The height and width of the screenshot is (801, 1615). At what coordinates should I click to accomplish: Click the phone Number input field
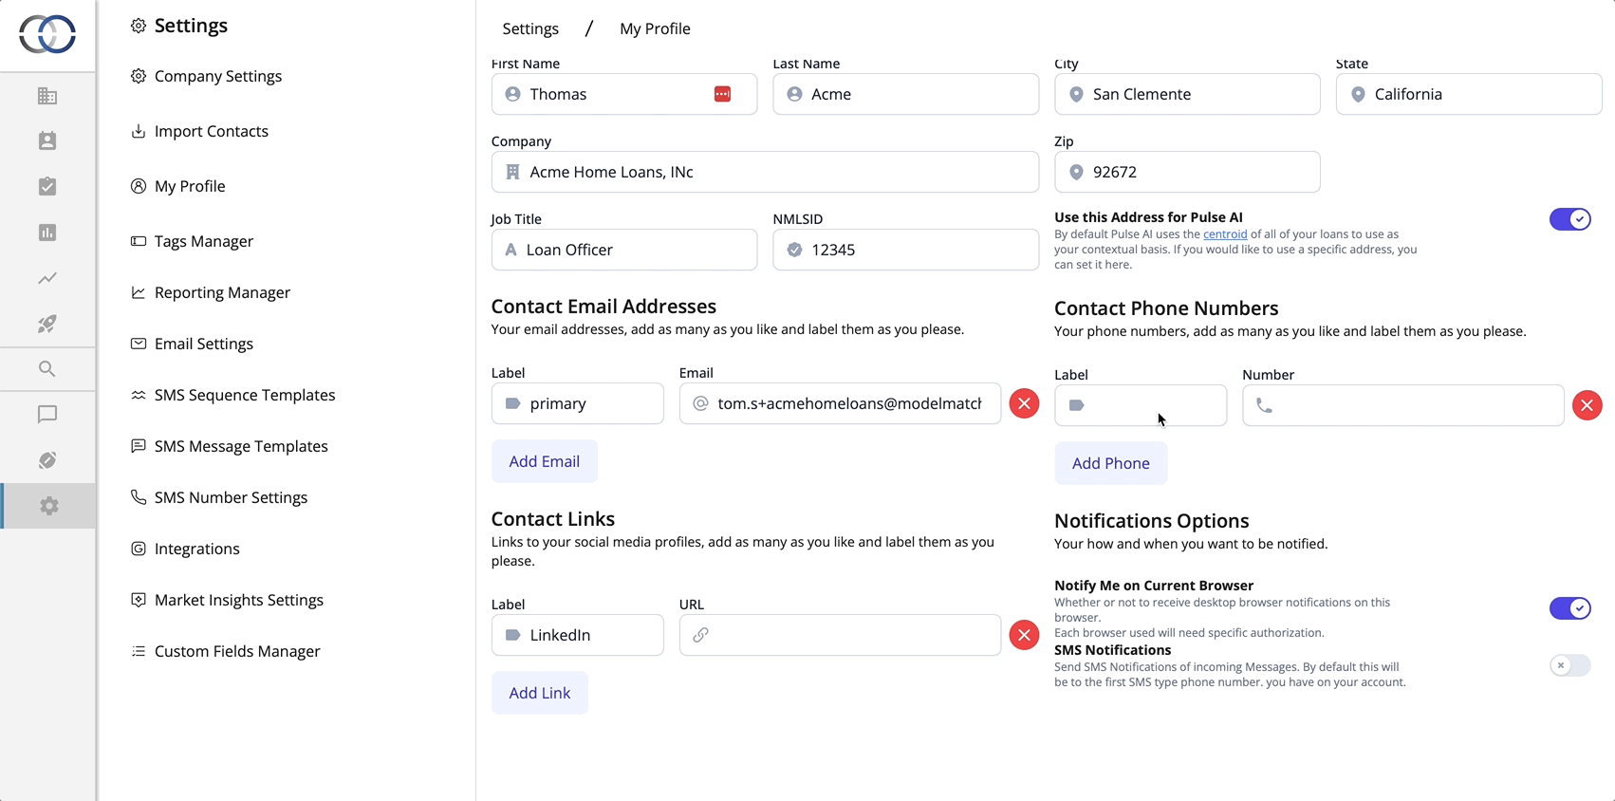(1414, 405)
